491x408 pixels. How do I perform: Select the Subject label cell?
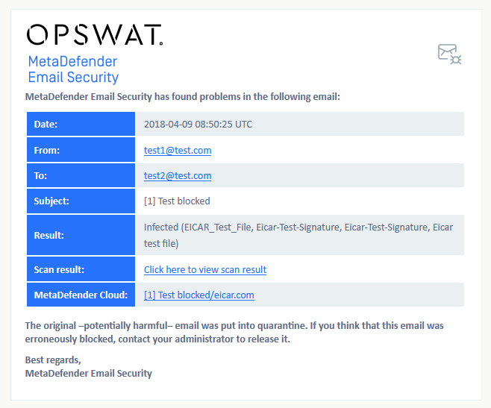[81, 201]
